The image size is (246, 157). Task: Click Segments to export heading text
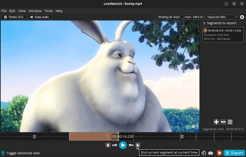(222, 23)
